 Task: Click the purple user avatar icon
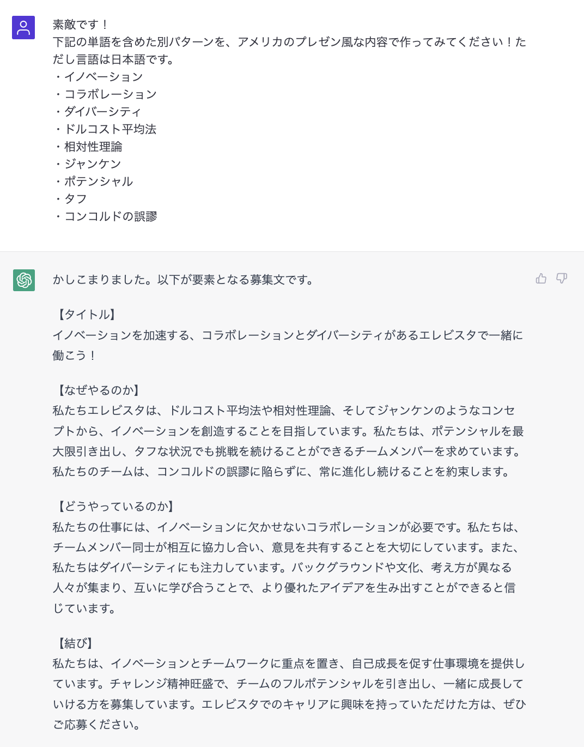pyautogui.click(x=23, y=28)
